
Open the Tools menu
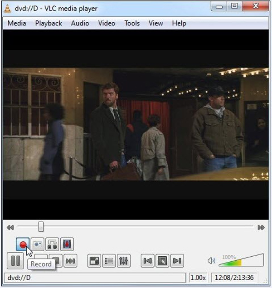(132, 23)
